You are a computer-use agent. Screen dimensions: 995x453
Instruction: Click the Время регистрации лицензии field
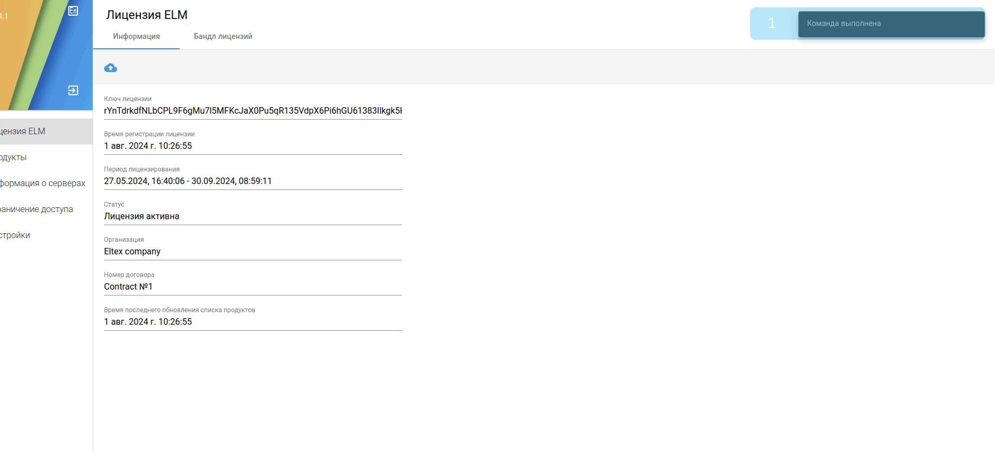pos(252,146)
